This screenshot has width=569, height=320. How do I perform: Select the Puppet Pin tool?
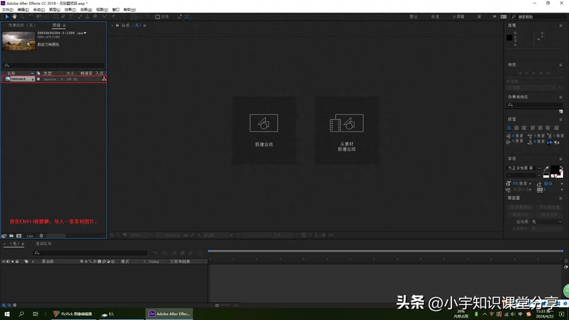click(x=113, y=17)
